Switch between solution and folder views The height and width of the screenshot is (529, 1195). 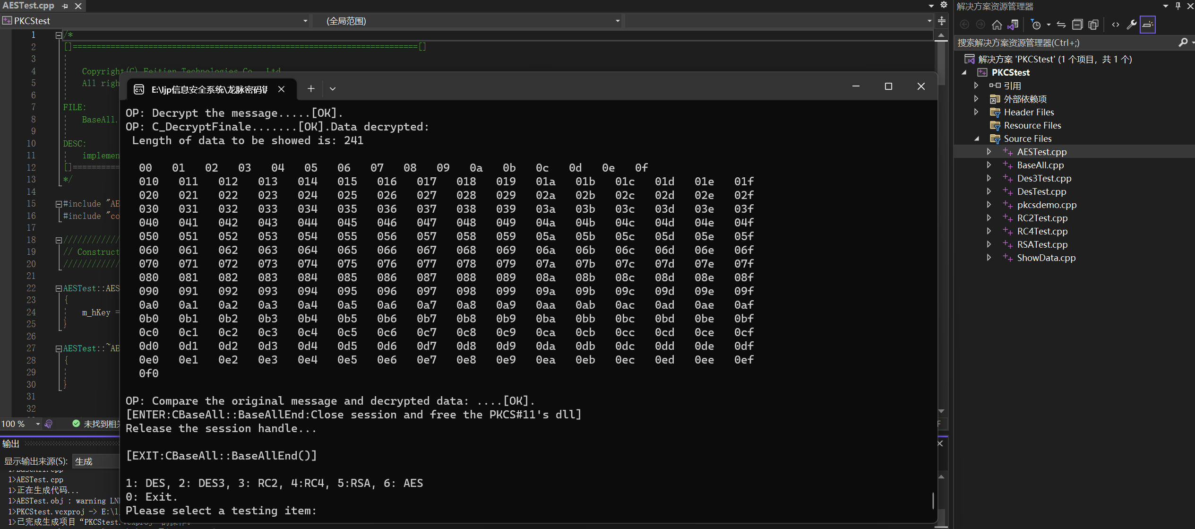(1013, 25)
